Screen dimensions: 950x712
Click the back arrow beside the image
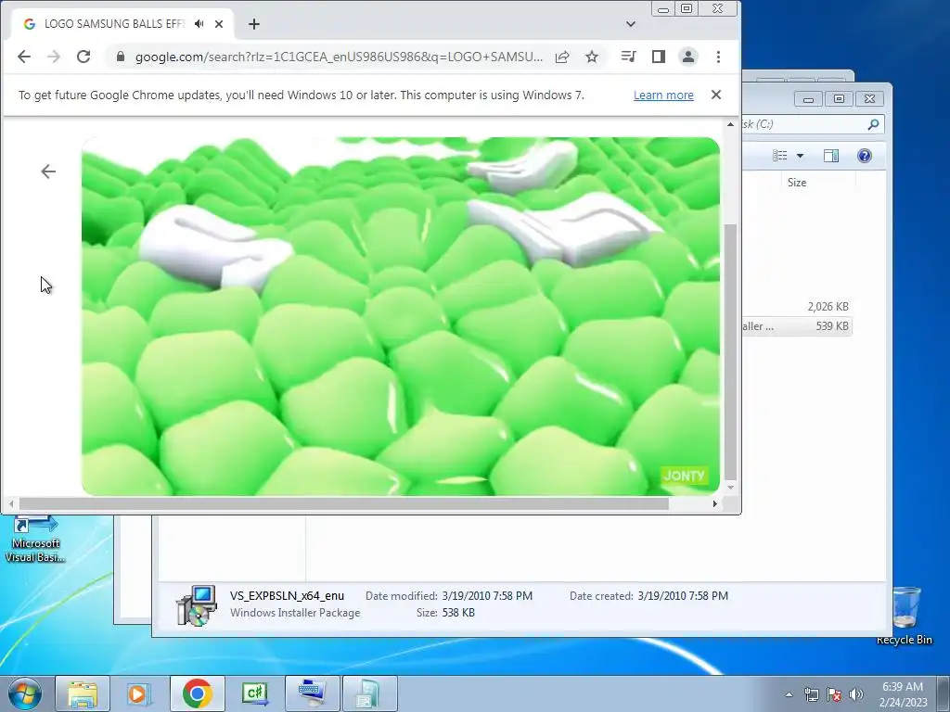tap(48, 172)
